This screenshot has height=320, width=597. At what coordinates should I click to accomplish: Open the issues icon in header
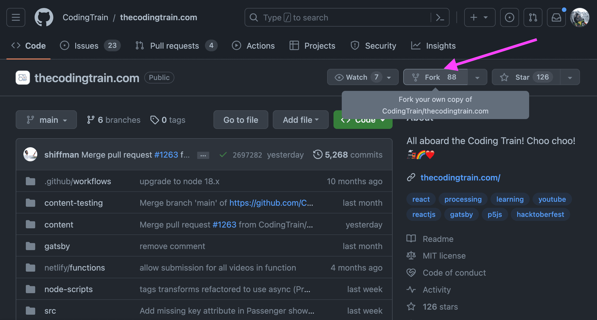[x=509, y=18]
